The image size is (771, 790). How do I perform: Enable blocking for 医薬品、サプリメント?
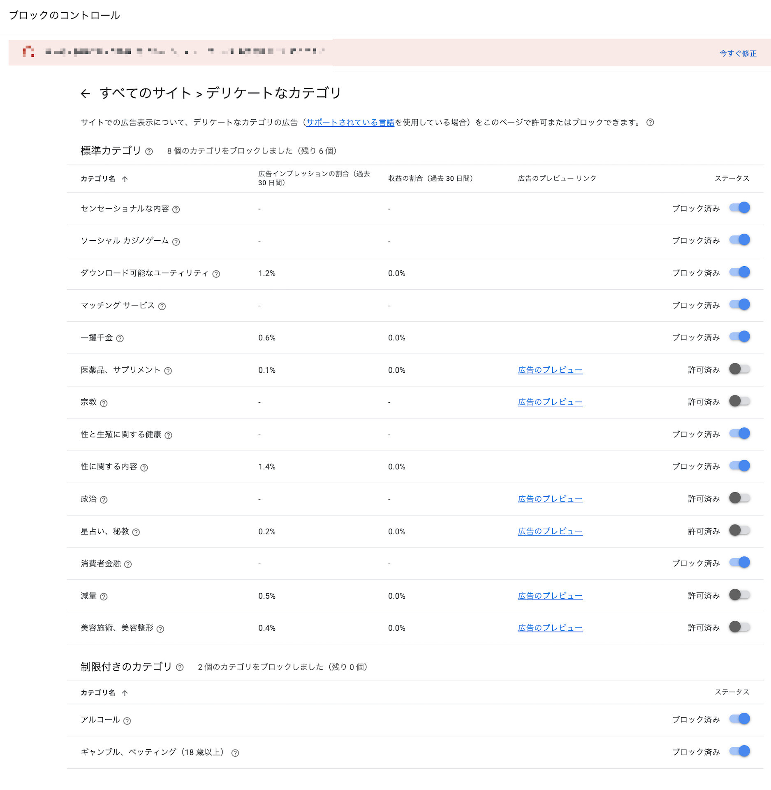(x=739, y=369)
